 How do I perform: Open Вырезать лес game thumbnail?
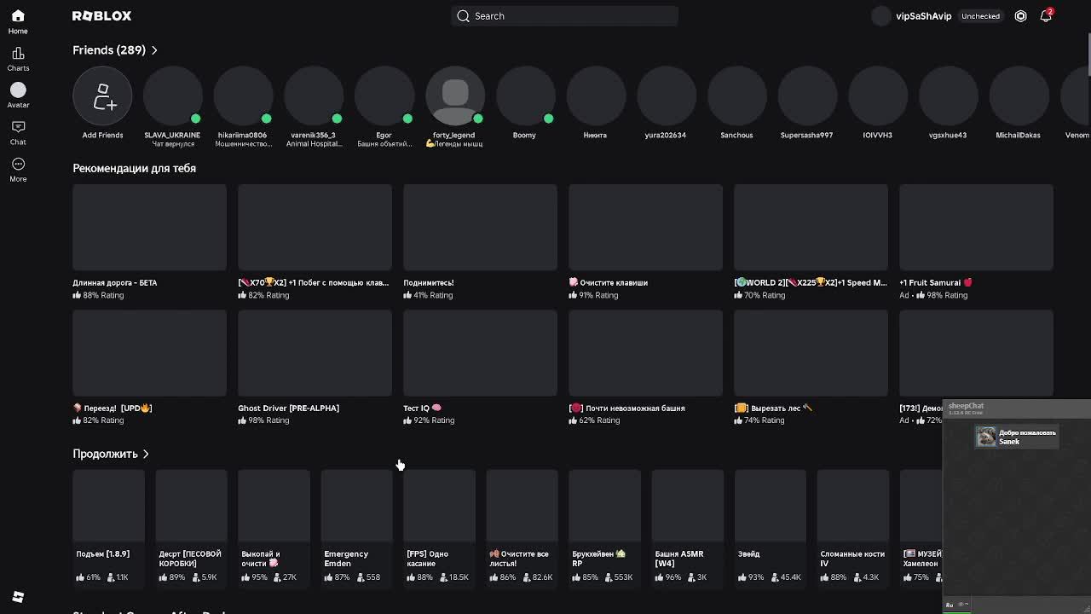pos(811,352)
